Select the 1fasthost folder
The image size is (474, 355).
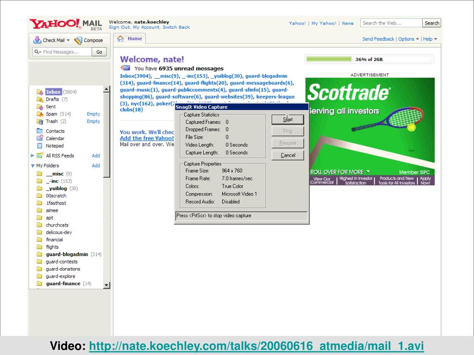(56, 203)
